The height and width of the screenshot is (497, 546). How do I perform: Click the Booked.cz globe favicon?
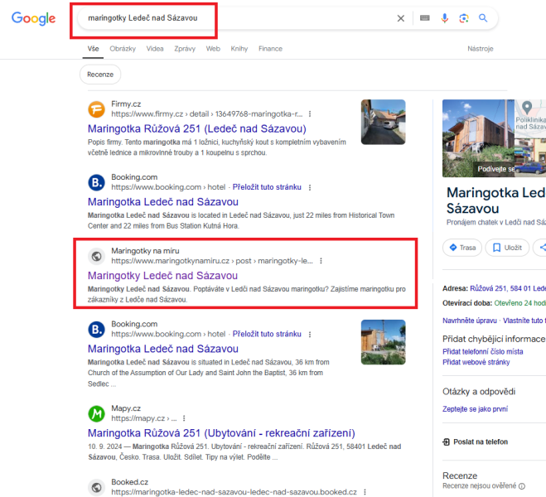96,487
